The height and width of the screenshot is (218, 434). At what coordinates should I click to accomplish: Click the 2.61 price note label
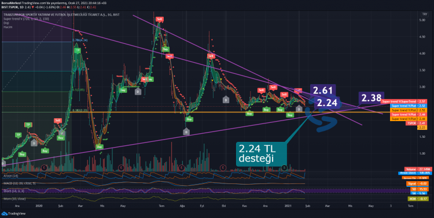322,90
